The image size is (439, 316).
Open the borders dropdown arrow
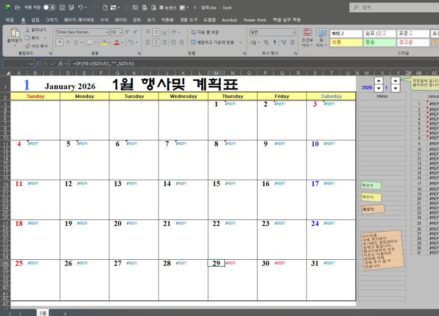pyautogui.click(x=95, y=43)
